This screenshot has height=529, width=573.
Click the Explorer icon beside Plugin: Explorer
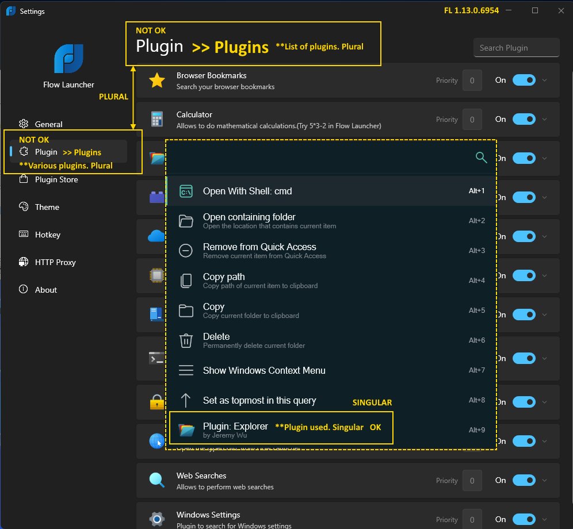tap(186, 430)
